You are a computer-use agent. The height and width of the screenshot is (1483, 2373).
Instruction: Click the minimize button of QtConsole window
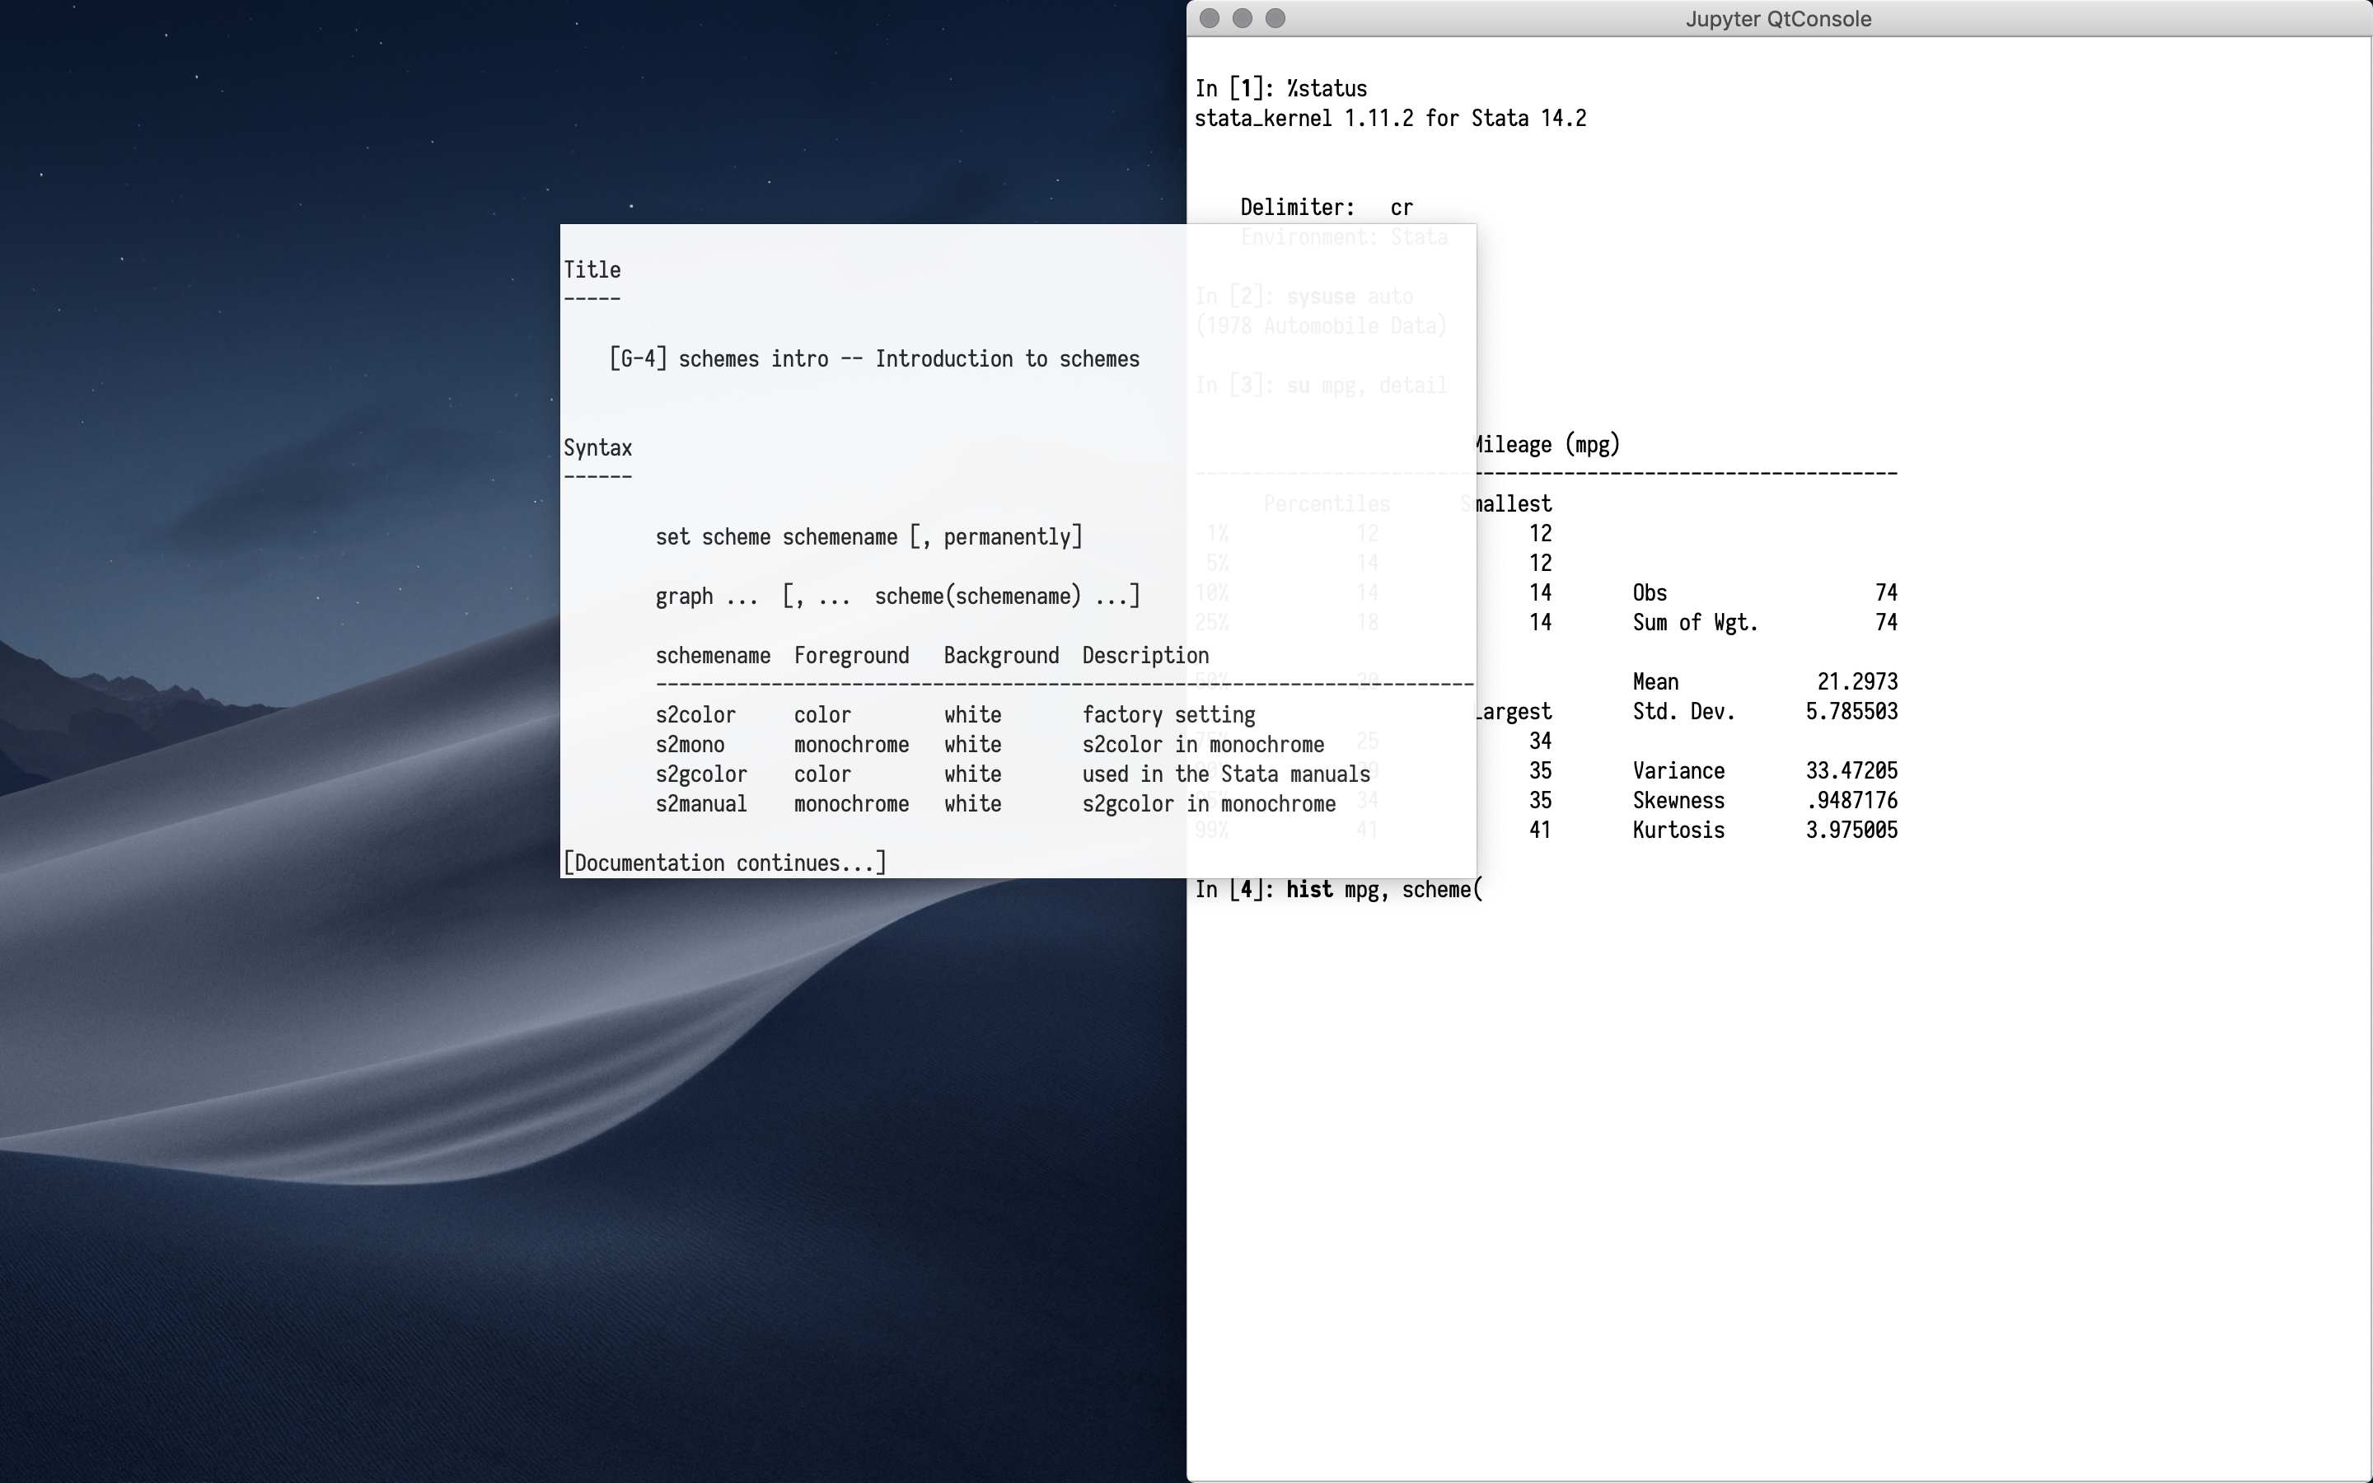pyautogui.click(x=1243, y=19)
